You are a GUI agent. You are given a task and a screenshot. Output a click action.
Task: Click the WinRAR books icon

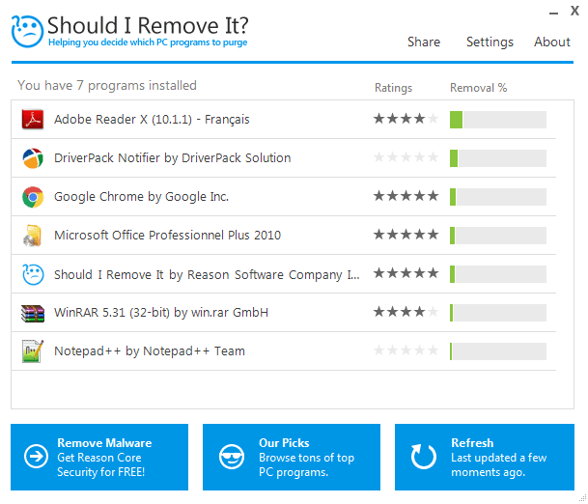click(x=33, y=313)
